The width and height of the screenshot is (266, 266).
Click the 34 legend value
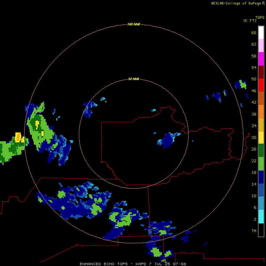click(x=254, y=126)
